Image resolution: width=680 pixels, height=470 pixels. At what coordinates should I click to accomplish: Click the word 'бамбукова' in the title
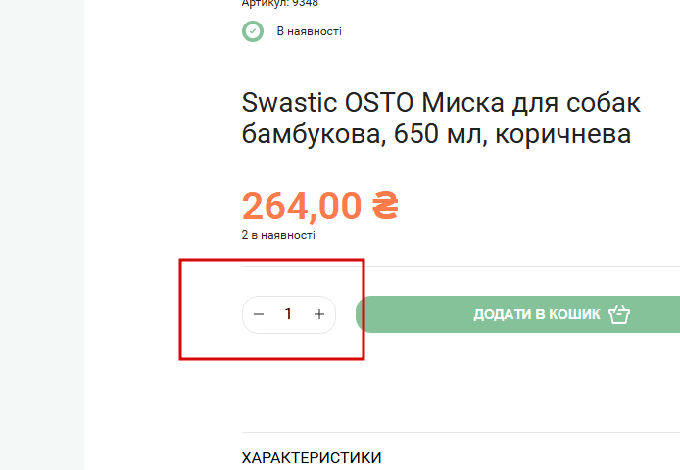pyautogui.click(x=310, y=134)
